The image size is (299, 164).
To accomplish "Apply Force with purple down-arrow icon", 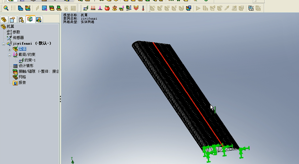I will [x=100, y=8].
